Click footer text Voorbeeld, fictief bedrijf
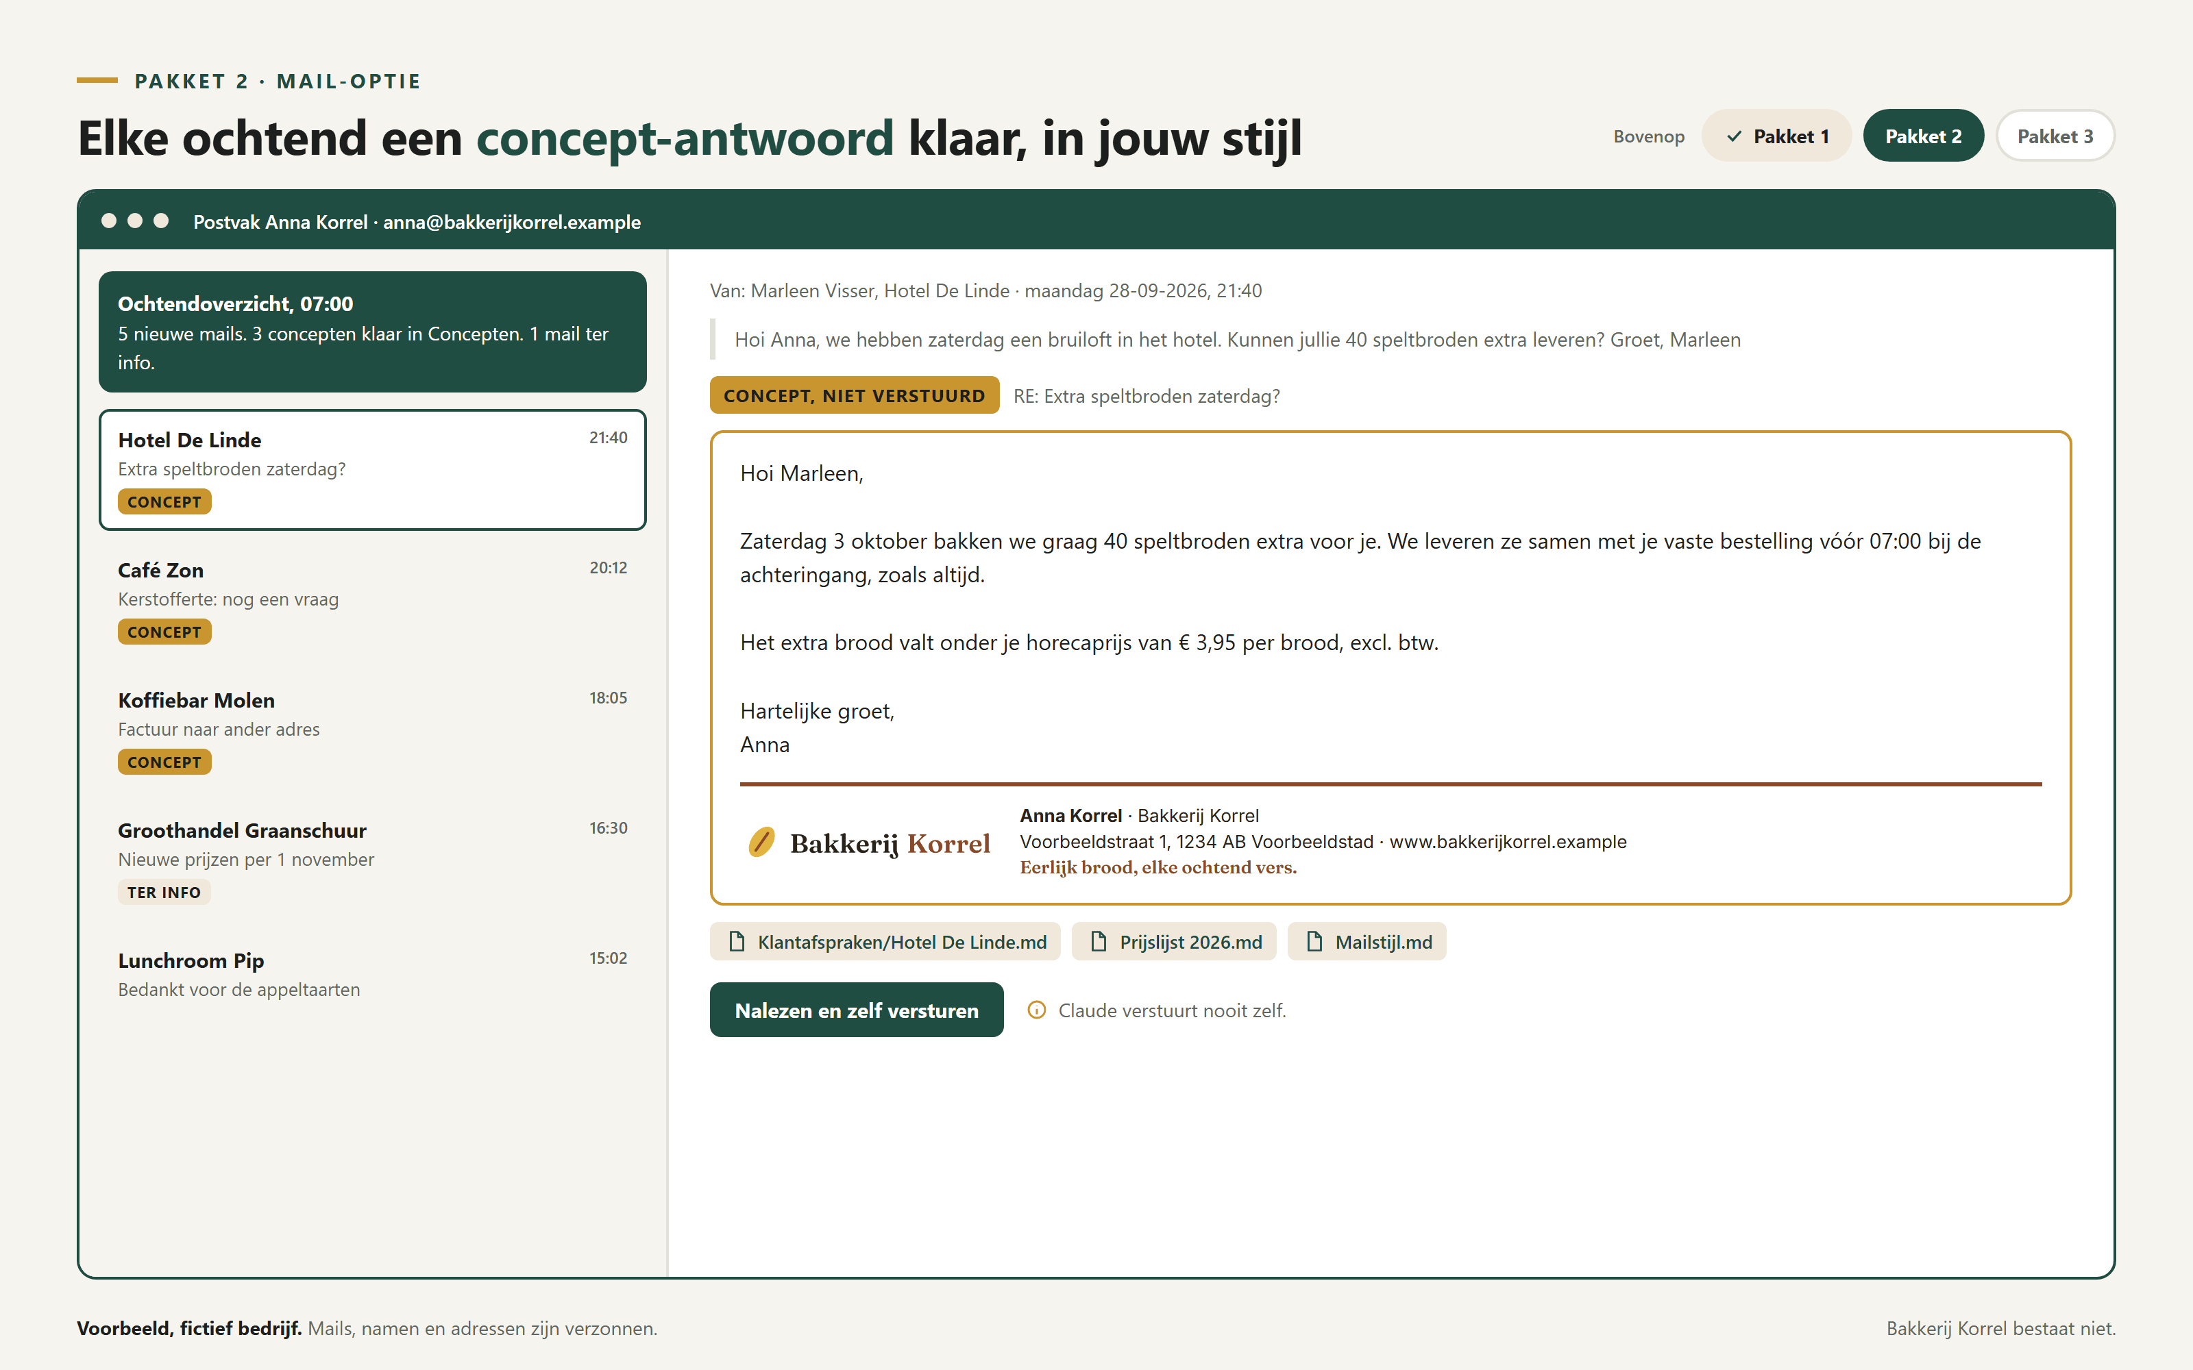Viewport: 2193px width, 1370px height. click(189, 1328)
